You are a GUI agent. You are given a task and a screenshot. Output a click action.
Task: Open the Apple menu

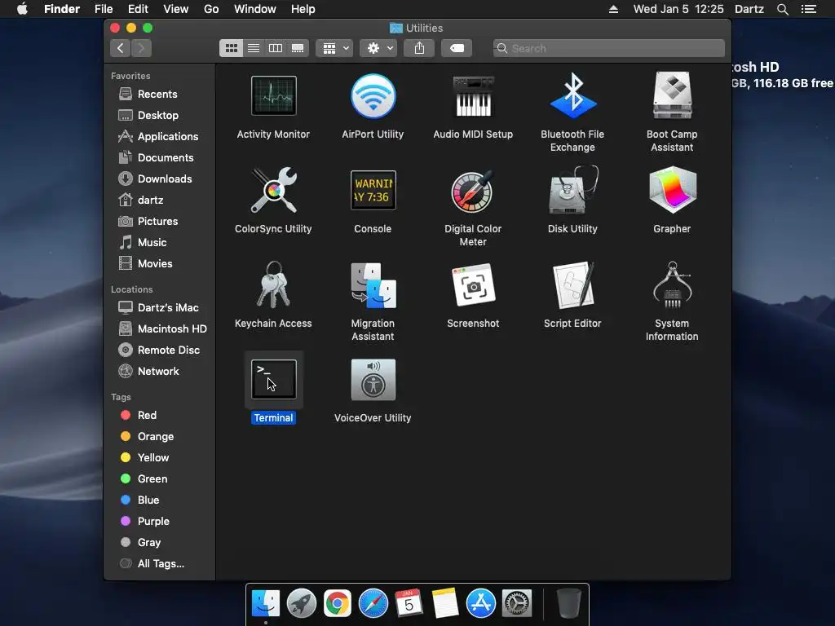22,9
